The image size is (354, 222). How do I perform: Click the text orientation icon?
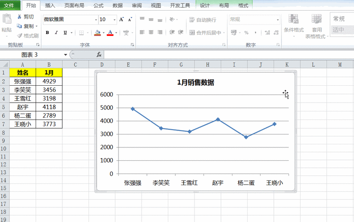click(172, 20)
